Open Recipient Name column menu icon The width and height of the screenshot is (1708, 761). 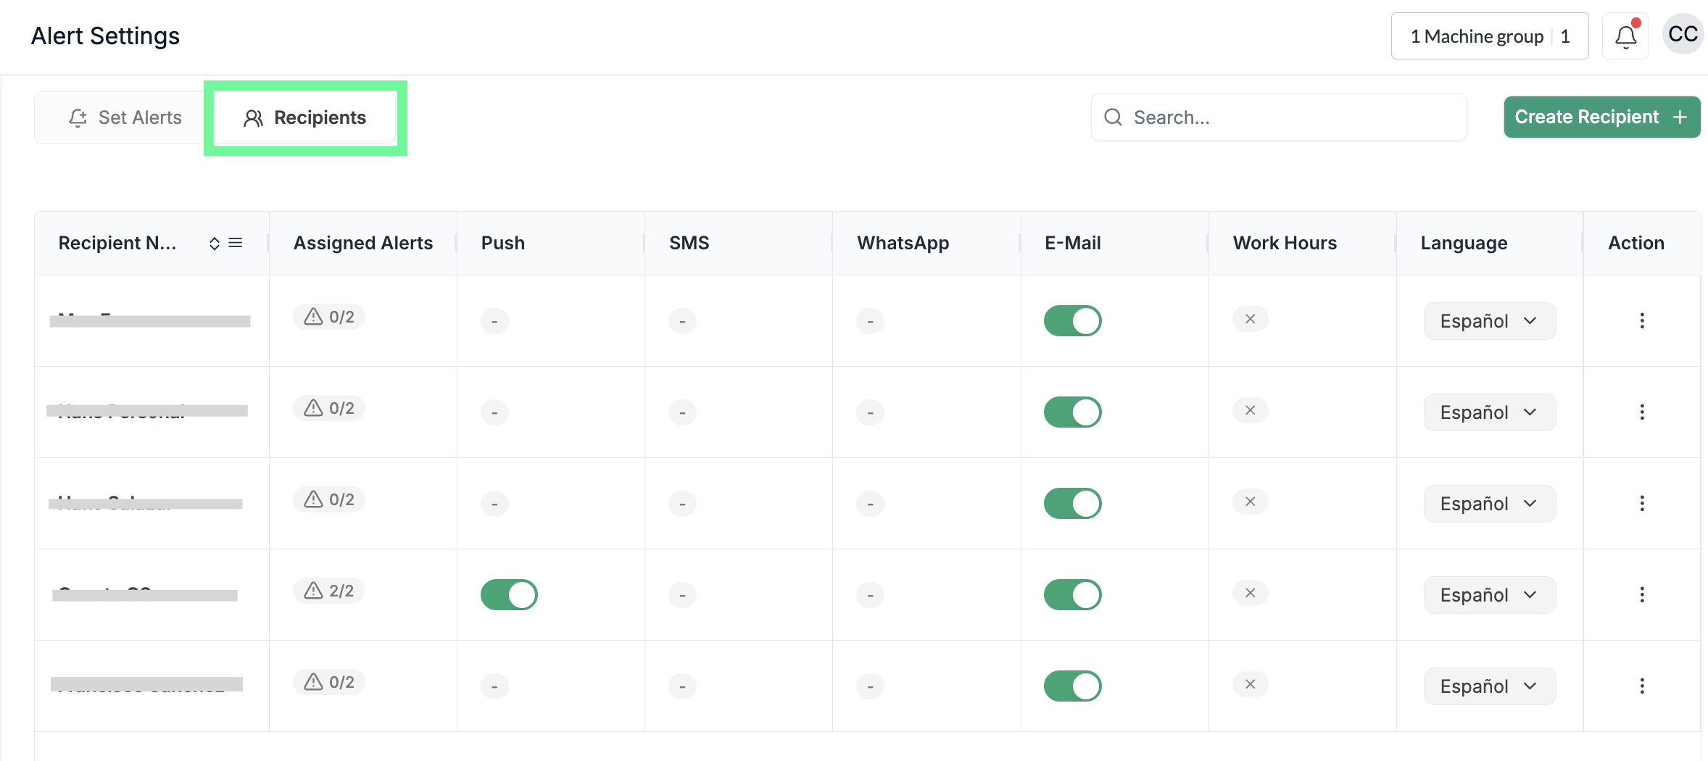(236, 243)
